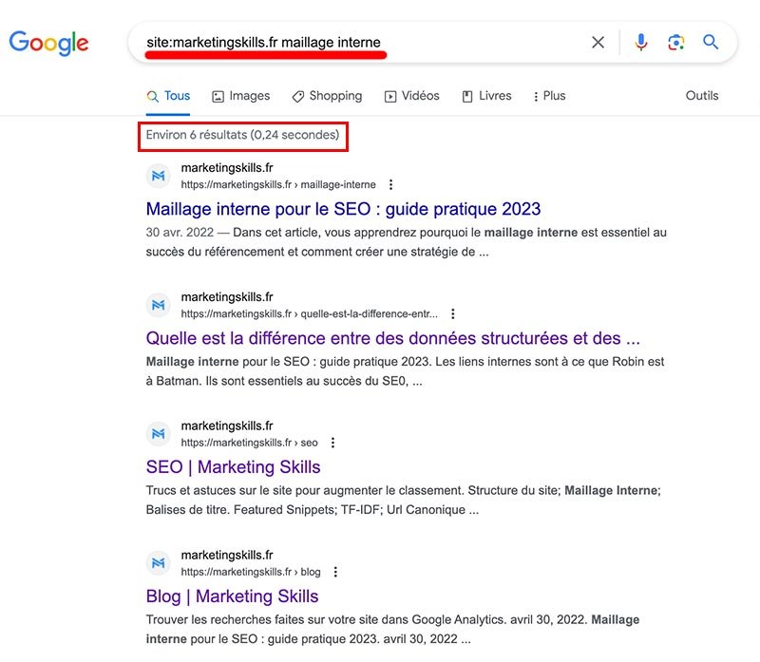The height and width of the screenshot is (662, 760).
Task: Open three-dot menu for the blog result
Action: [335, 572]
